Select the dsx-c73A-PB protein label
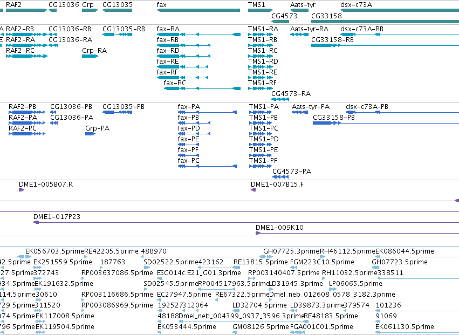The height and width of the screenshot is (335, 459). click(x=367, y=107)
